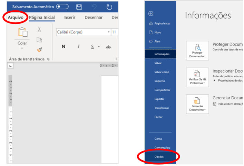Toggle the Salvamento Automático switch

tap(62, 7)
